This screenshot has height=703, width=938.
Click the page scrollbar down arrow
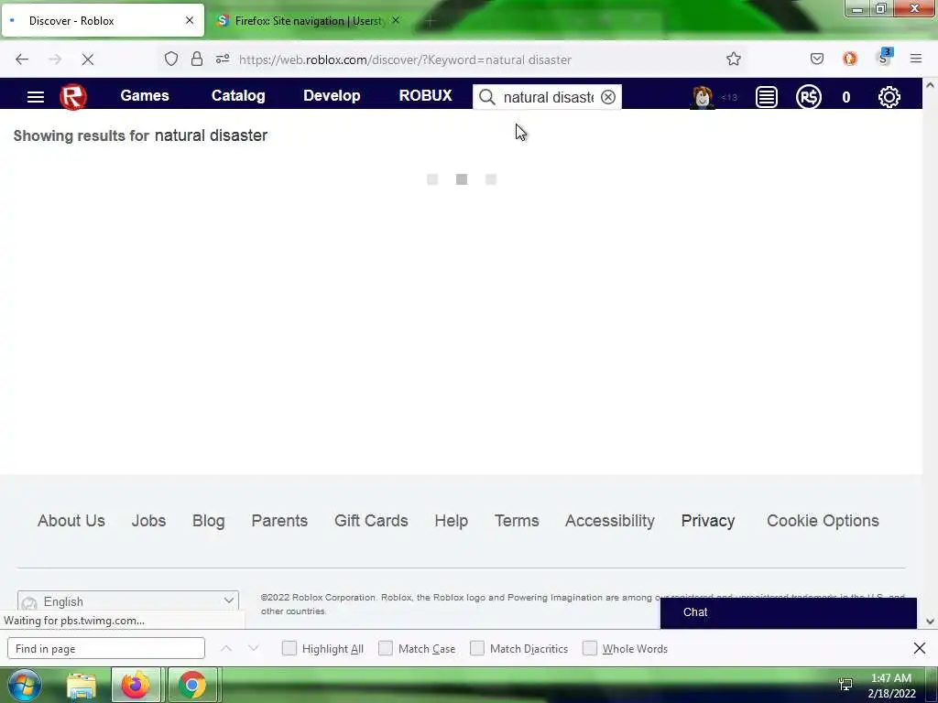(930, 622)
